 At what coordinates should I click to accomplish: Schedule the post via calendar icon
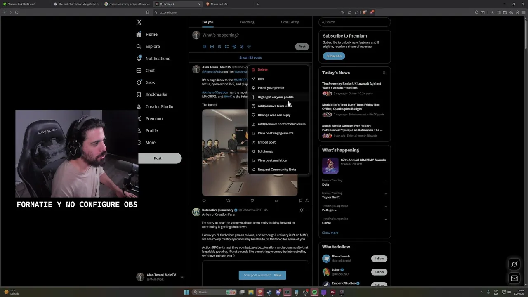[242, 47]
